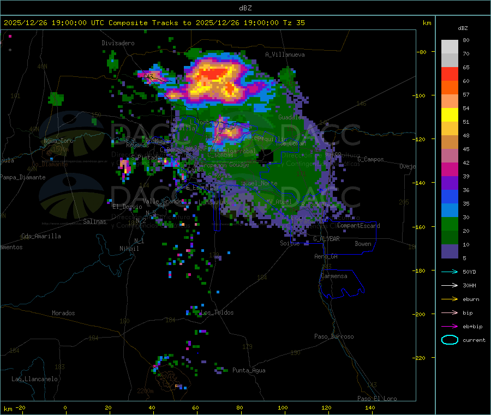Click the Lag.Llancanelo map label

pyautogui.click(x=34, y=379)
